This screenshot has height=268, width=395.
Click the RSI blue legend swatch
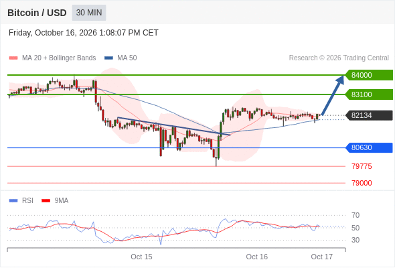coord(13,201)
